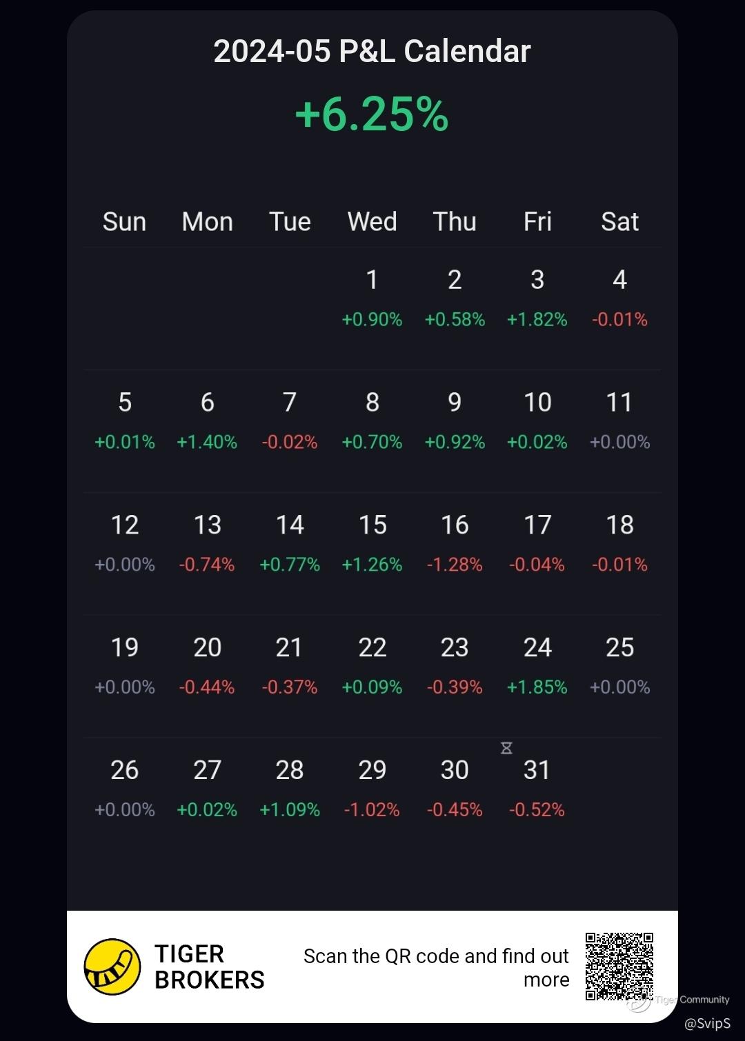Choose day 29 showing -1.02%

coord(372,788)
